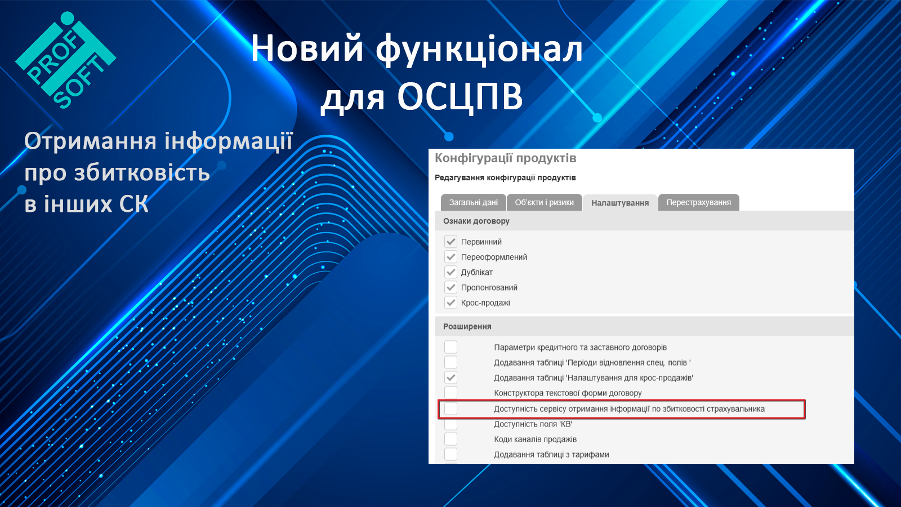Open the Перестрахування tab
Image resolution: width=901 pixels, height=507 pixels.
(x=698, y=202)
